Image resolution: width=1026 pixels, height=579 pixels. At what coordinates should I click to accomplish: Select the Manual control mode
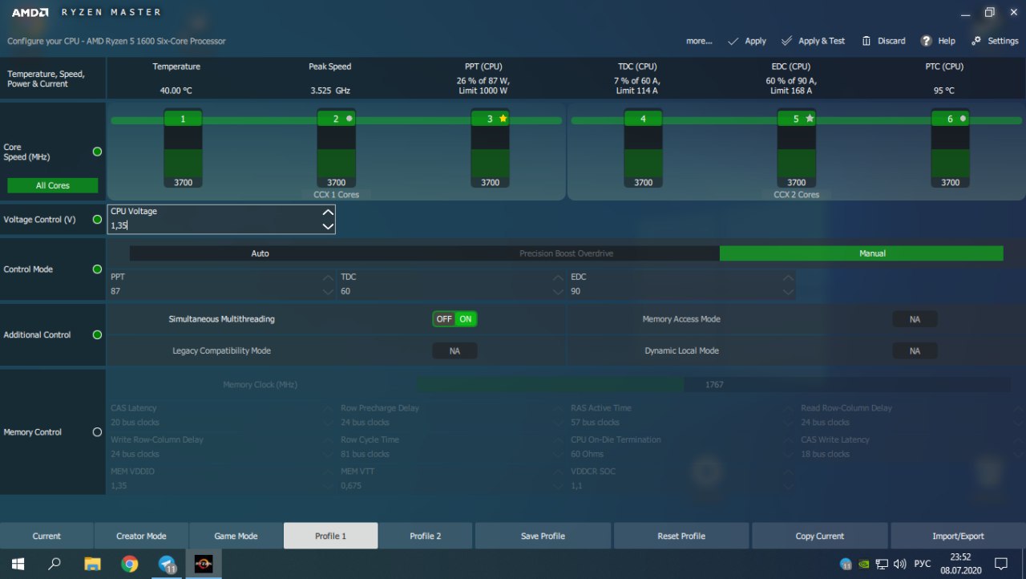pos(862,253)
